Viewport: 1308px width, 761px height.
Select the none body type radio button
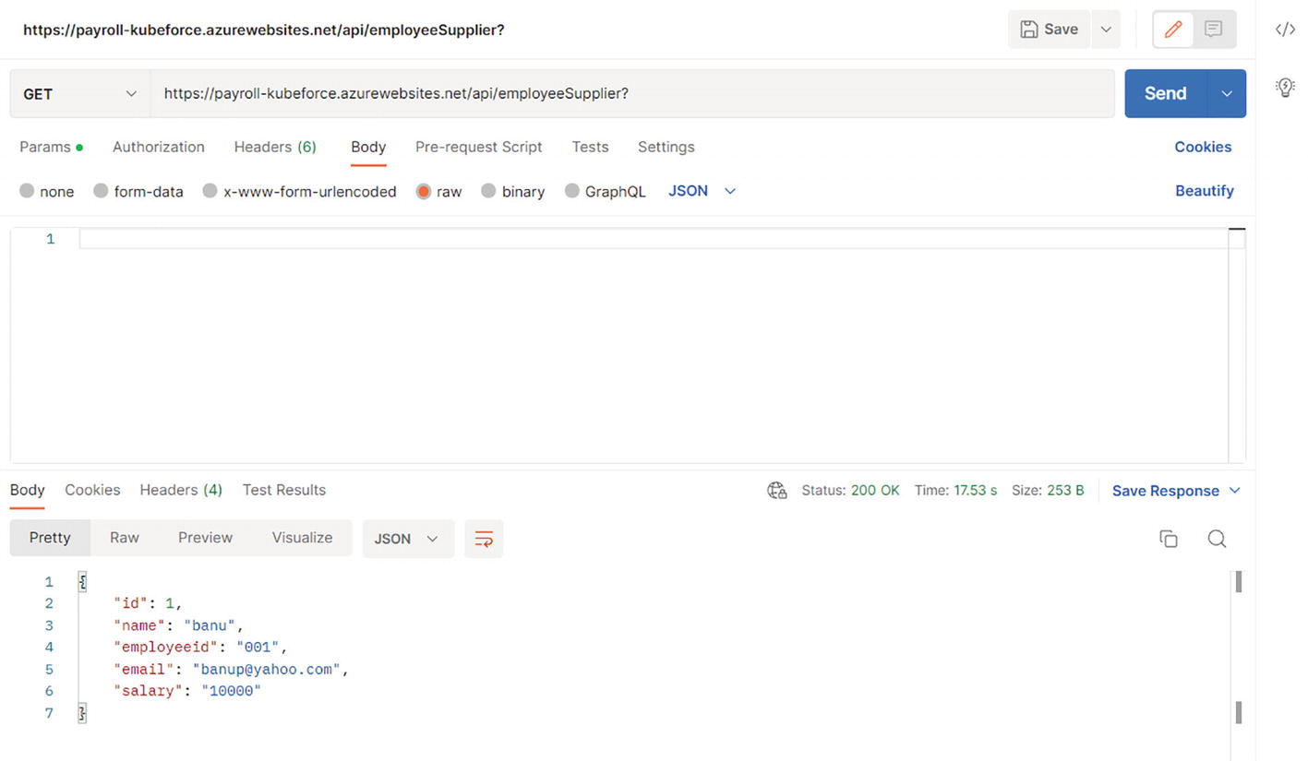tap(27, 191)
